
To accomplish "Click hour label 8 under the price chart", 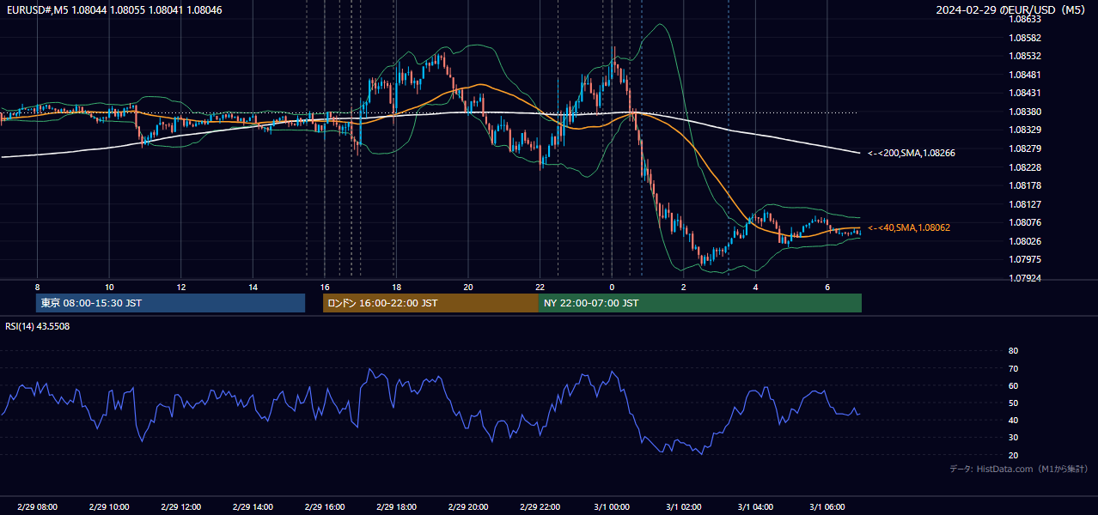I will click(37, 287).
